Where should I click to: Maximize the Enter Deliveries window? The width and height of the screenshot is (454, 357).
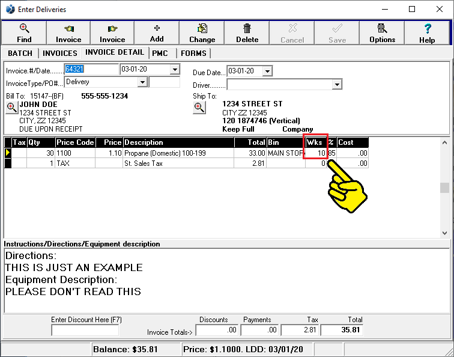pyautogui.click(x=412, y=9)
